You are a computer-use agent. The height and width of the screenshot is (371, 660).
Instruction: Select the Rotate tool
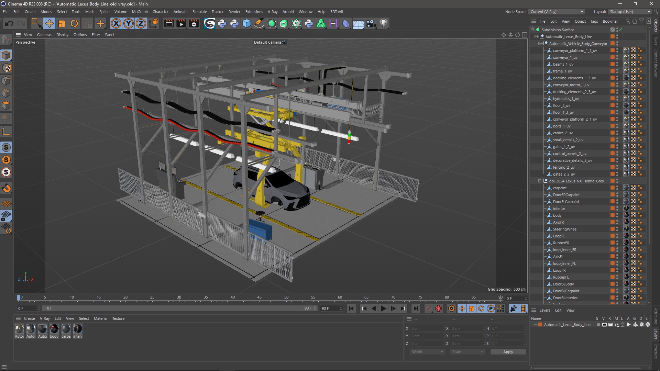pos(74,23)
